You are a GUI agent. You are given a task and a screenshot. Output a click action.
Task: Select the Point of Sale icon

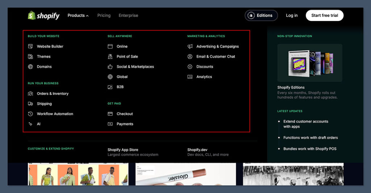(110, 57)
